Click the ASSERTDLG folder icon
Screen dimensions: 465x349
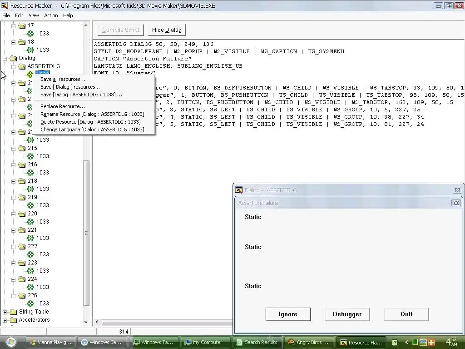(22, 66)
